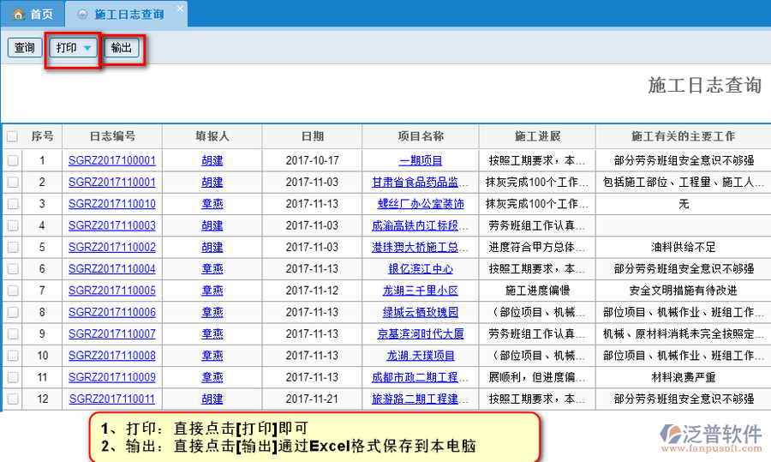
Task: Open log SGRZ2017100001 link
Action: click(112, 160)
